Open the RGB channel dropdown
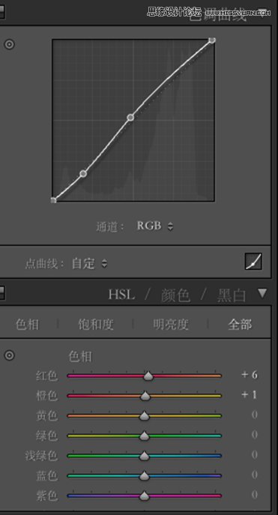 point(155,226)
